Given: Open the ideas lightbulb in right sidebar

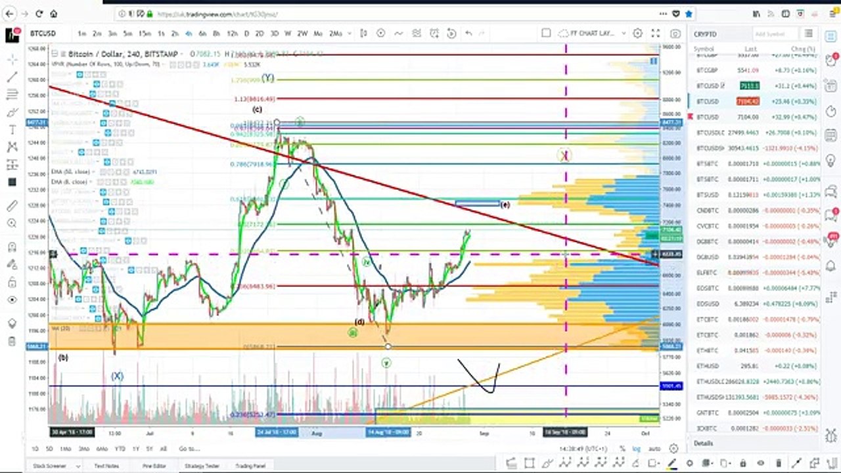Looking at the screenshot, I should (831, 160).
